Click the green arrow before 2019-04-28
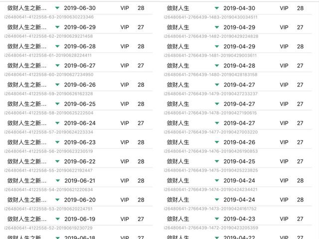The height and width of the screenshot is (239, 319). (x=216, y=66)
